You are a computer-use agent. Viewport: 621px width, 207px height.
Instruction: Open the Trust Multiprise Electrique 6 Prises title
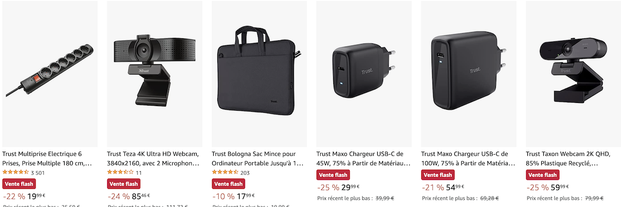[48, 158]
